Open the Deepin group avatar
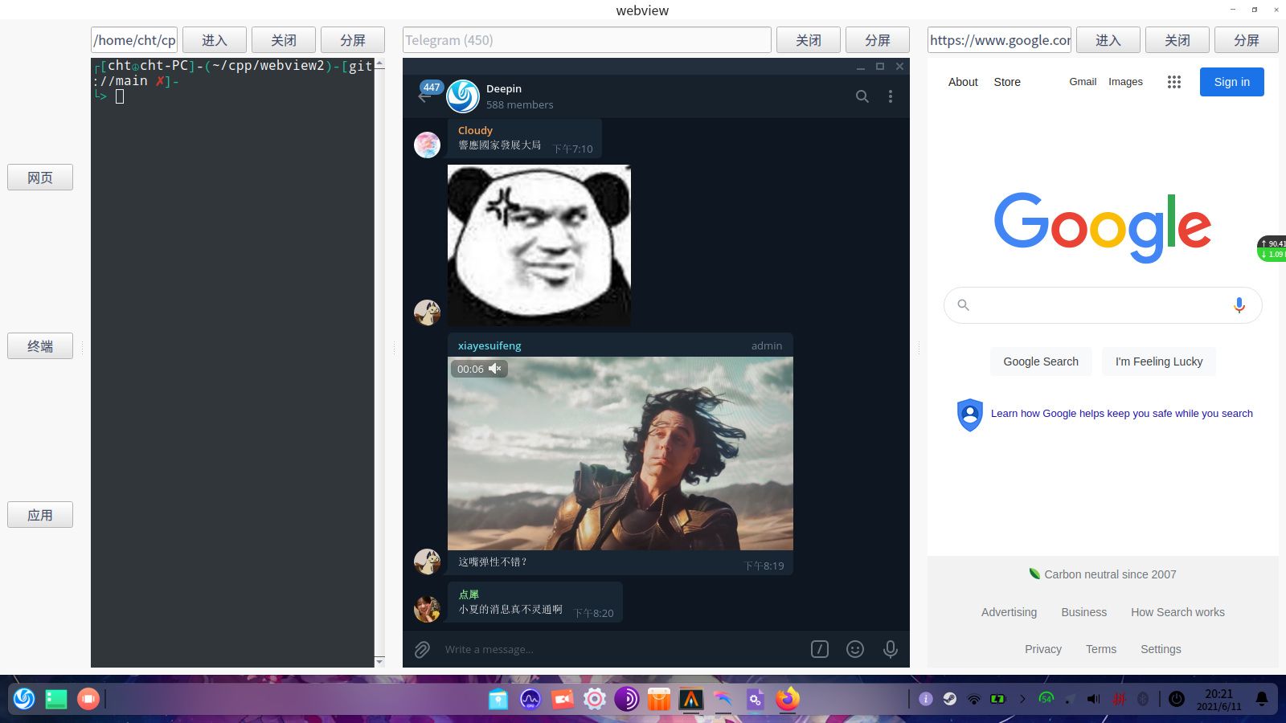The image size is (1286, 723). (x=463, y=96)
